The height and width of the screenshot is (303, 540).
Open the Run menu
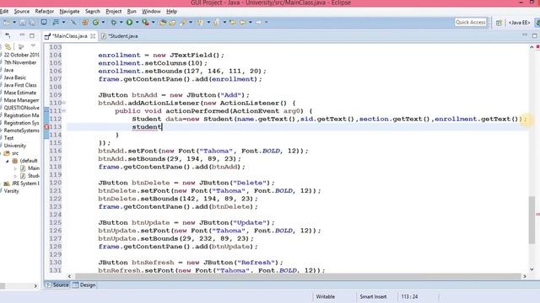click(x=132, y=11)
